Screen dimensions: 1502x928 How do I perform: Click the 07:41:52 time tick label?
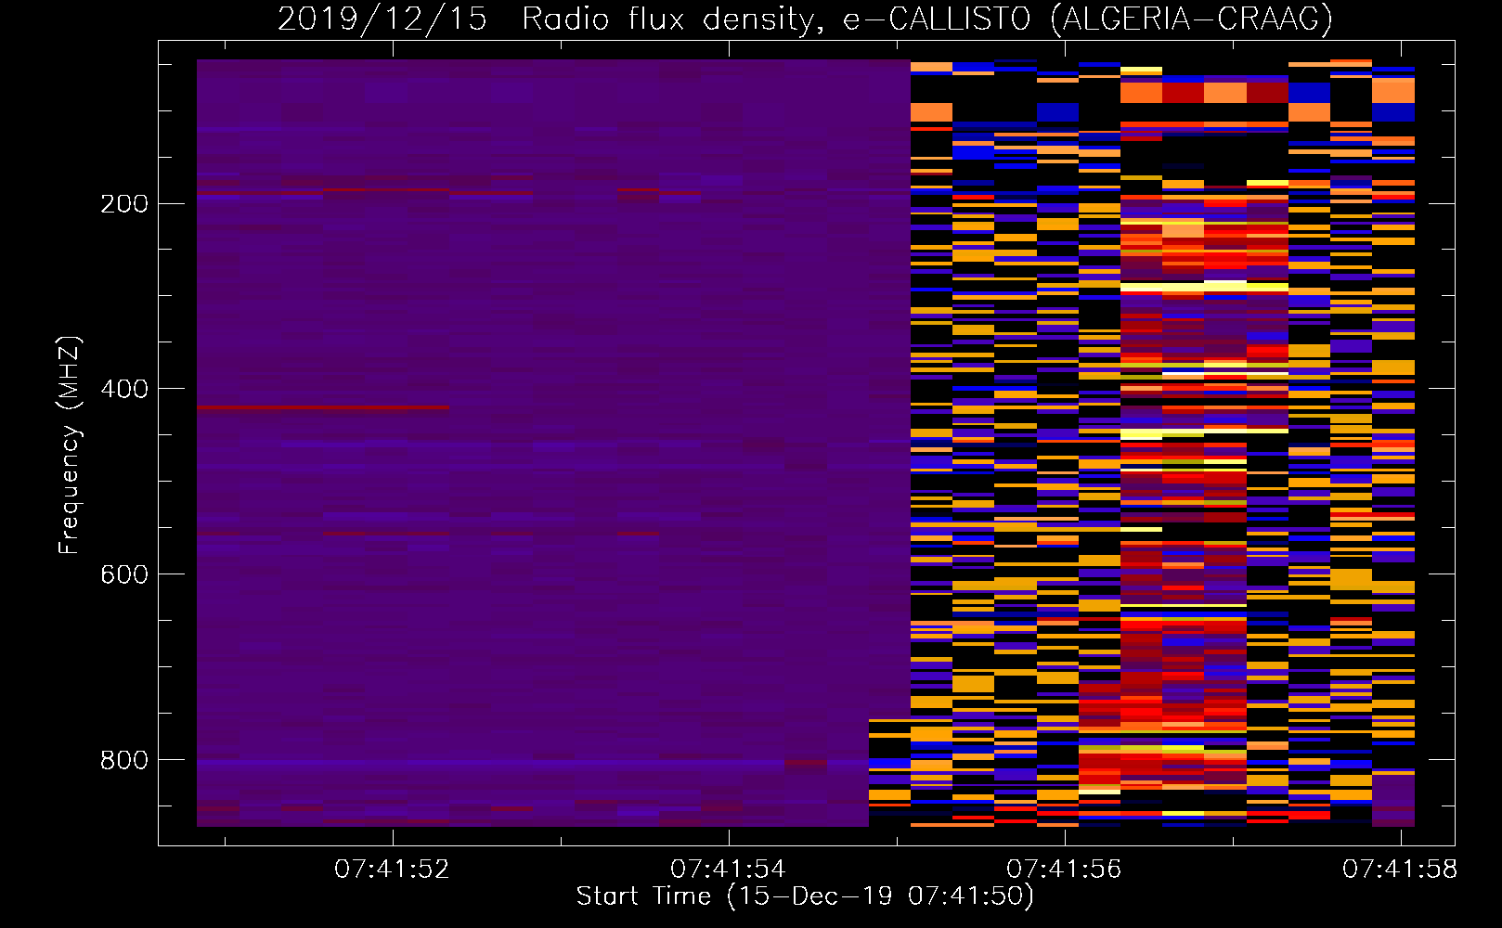(392, 870)
